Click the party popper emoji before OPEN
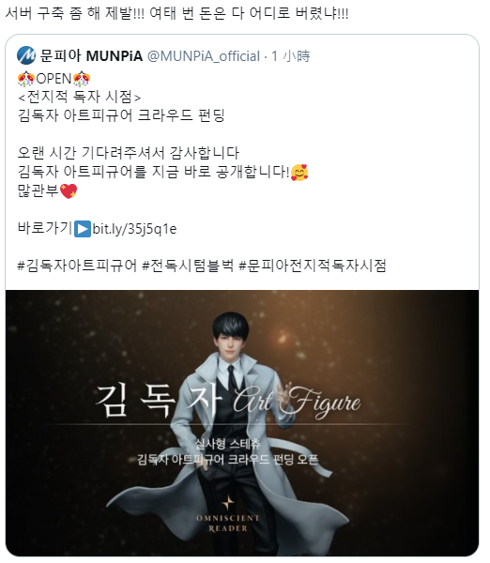The height and width of the screenshot is (563, 490). point(26,79)
